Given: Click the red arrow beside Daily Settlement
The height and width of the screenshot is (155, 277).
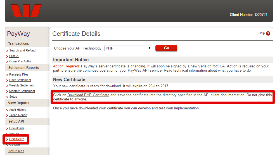Looking at the screenshot, I should point(7,80).
